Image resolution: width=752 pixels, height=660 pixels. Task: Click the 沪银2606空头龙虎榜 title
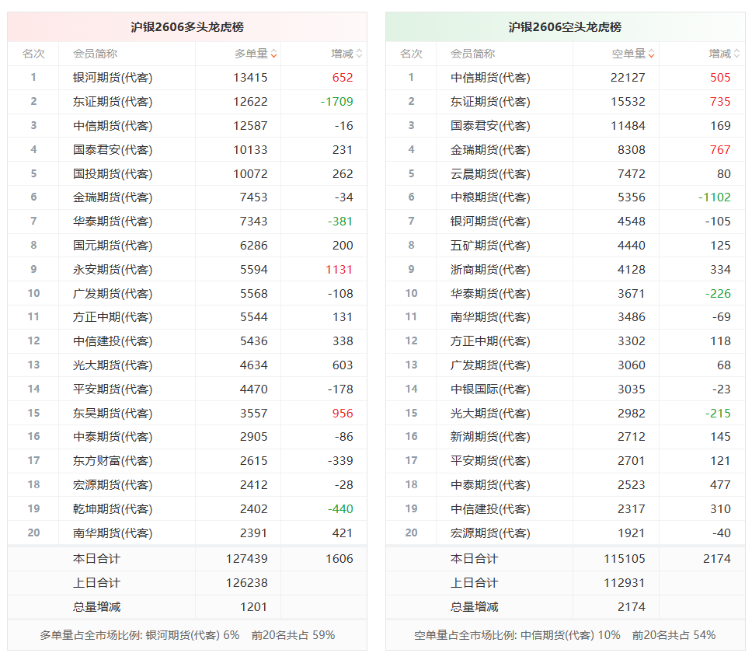point(565,27)
